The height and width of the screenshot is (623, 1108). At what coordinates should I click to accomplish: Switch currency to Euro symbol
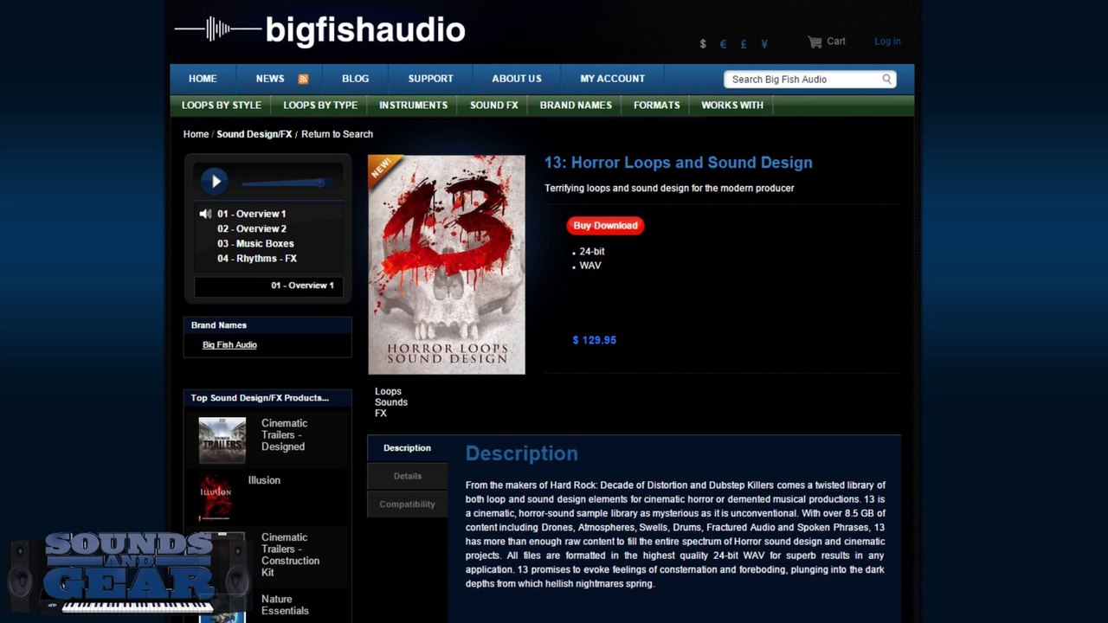(723, 44)
